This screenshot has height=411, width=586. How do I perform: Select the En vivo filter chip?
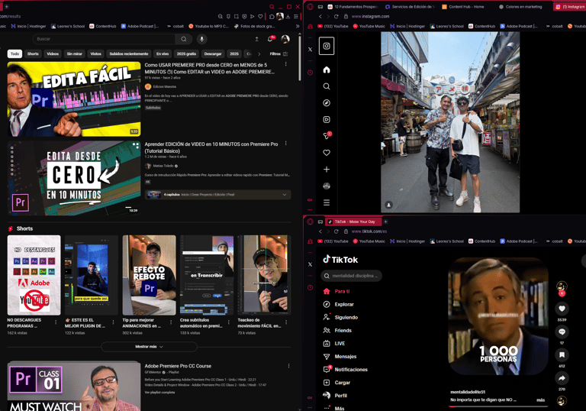(163, 54)
